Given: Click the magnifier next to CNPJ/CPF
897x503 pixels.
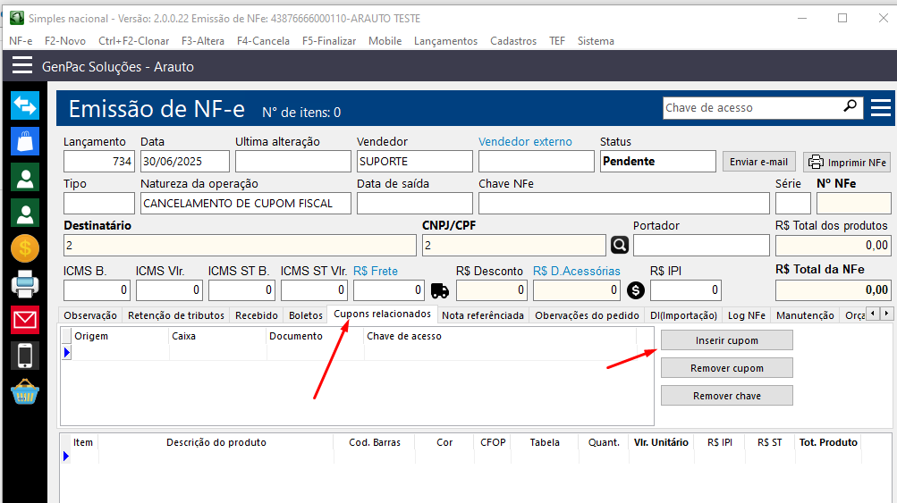Looking at the screenshot, I should (620, 245).
